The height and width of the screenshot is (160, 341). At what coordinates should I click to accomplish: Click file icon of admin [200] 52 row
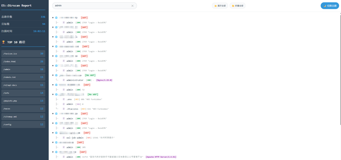tap(64, 90)
